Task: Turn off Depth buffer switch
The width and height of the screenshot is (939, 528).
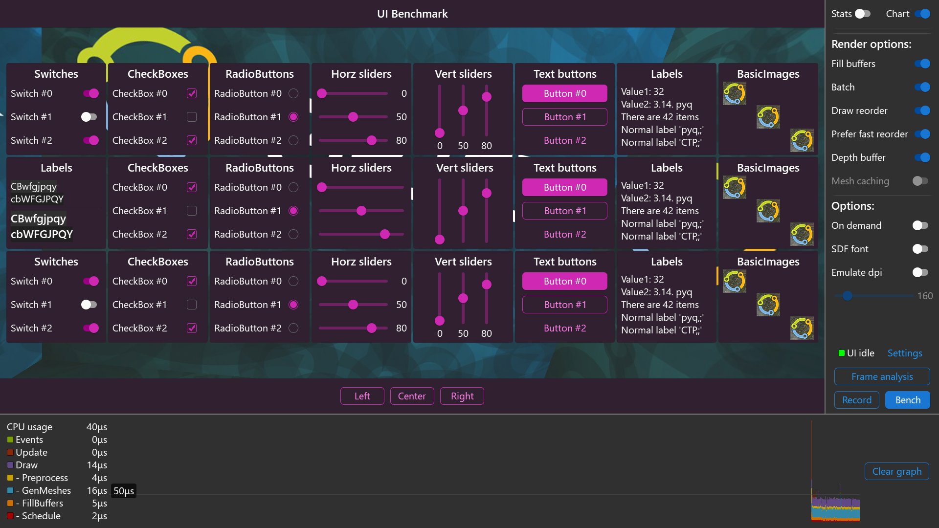Action: (x=921, y=157)
